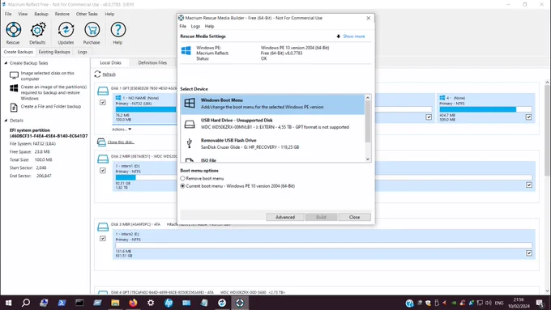The image size is (551, 310).
Task: Open Help menu in Rescue Media Builder
Action: click(209, 27)
